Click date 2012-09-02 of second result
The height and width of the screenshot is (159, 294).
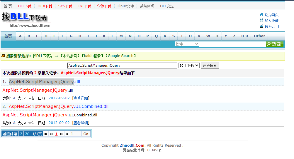coord(59,123)
